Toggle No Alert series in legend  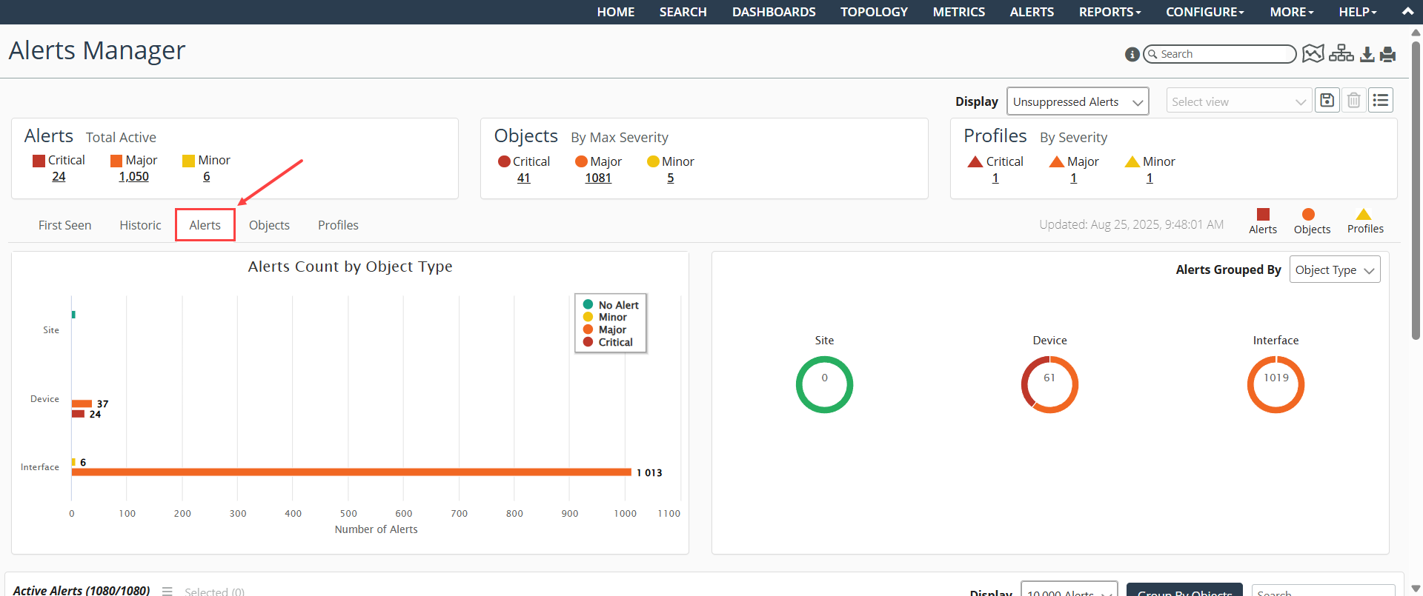pos(617,305)
